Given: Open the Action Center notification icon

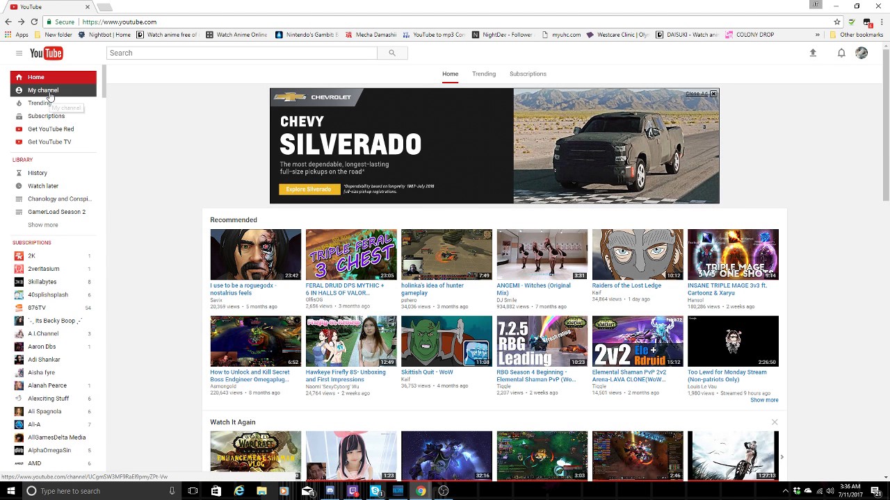Looking at the screenshot, I should point(876,491).
